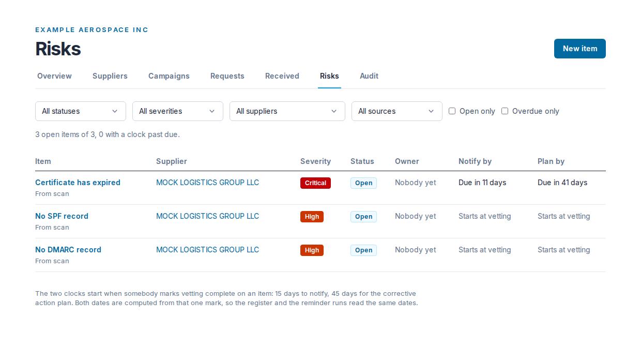Click the New item button
This screenshot has width=641, height=362.
(x=579, y=49)
